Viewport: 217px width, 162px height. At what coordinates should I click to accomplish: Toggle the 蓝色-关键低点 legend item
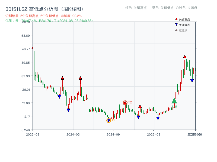tap(163, 8)
